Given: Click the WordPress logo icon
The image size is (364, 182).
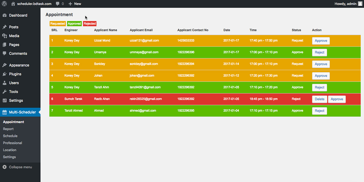Looking at the screenshot, I should pos(5,4).
